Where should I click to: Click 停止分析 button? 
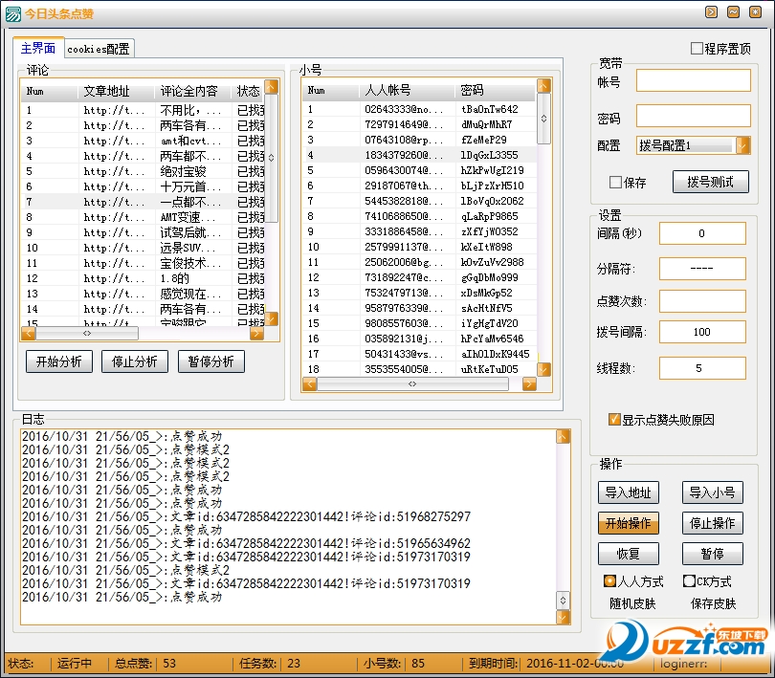click(x=135, y=361)
